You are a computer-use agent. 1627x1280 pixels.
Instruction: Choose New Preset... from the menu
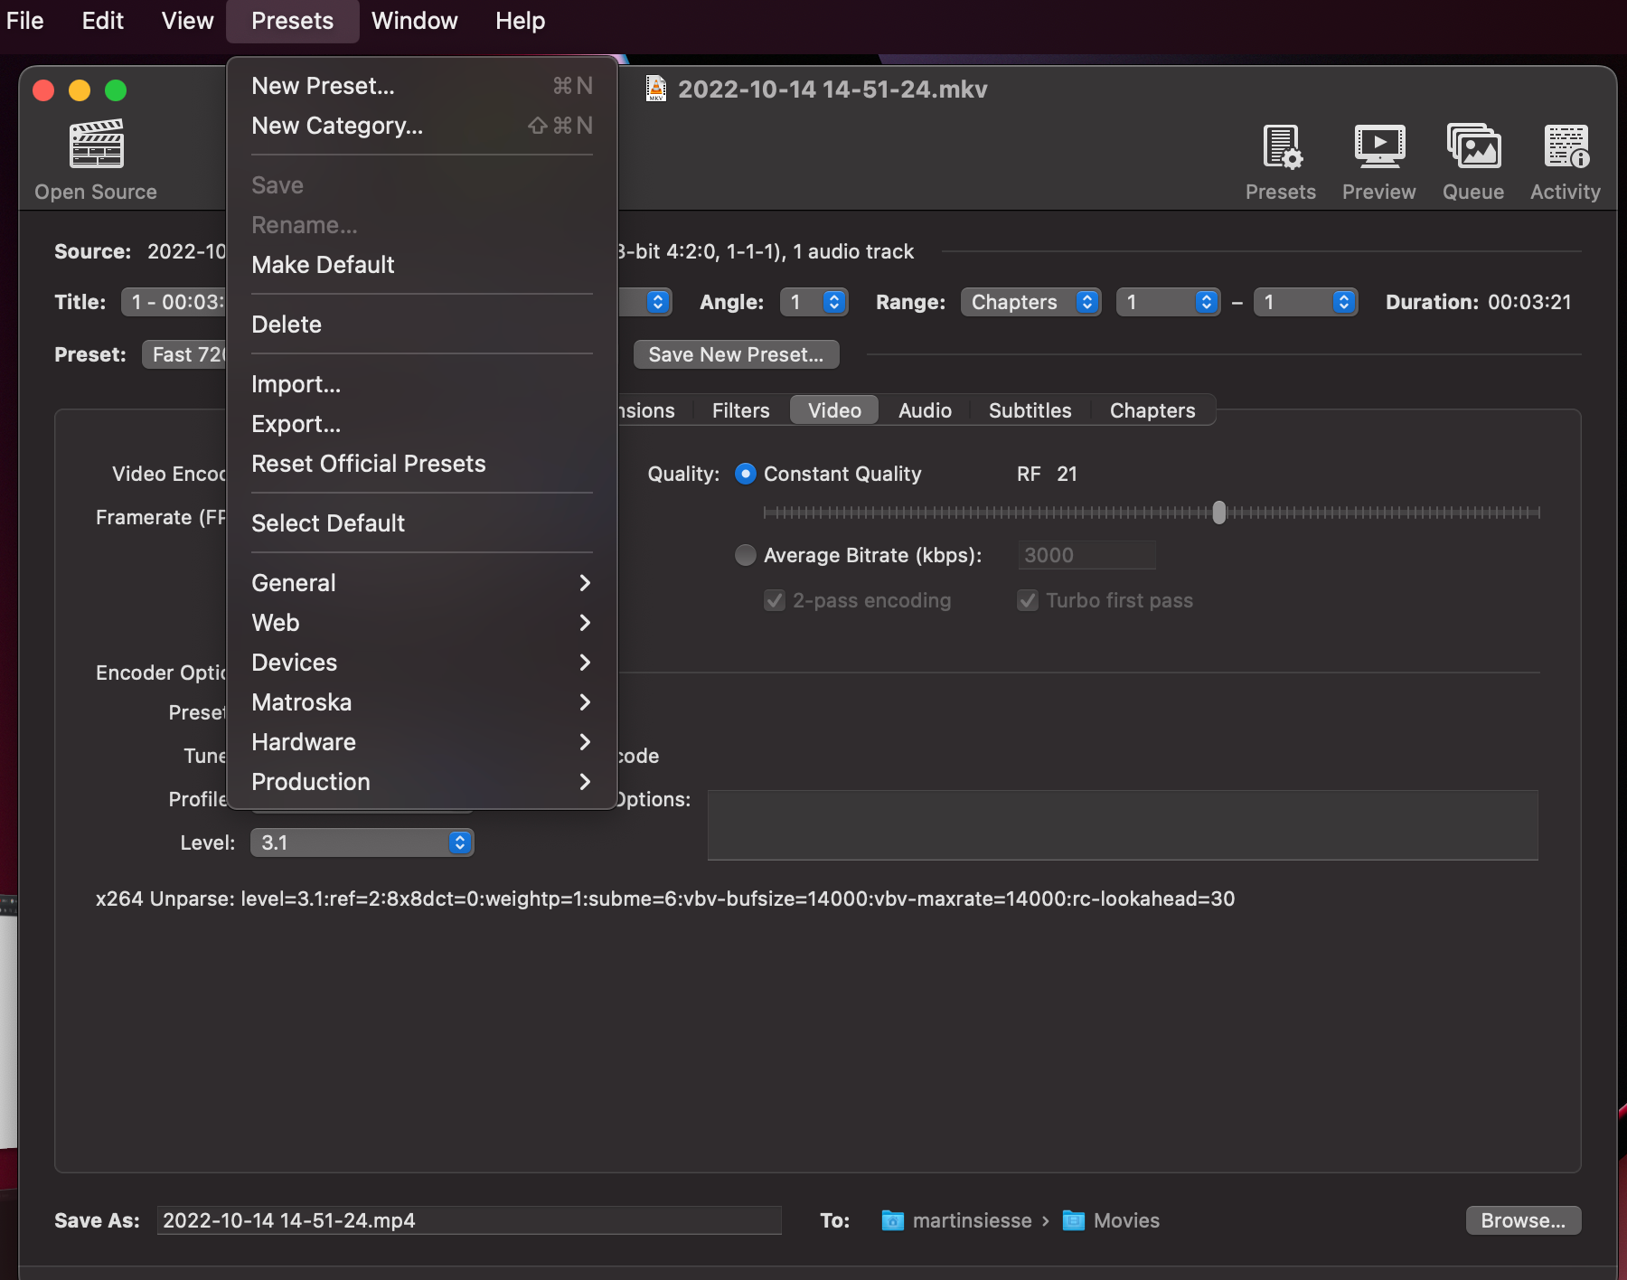pos(422,86)
